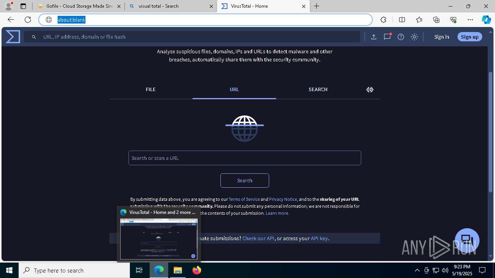
Task: Switch to the FILE tab
Action: (150, 89)
